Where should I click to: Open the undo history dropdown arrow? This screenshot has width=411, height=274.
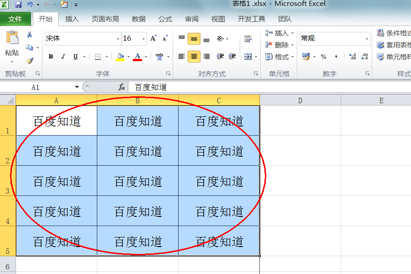click(38, 5)
